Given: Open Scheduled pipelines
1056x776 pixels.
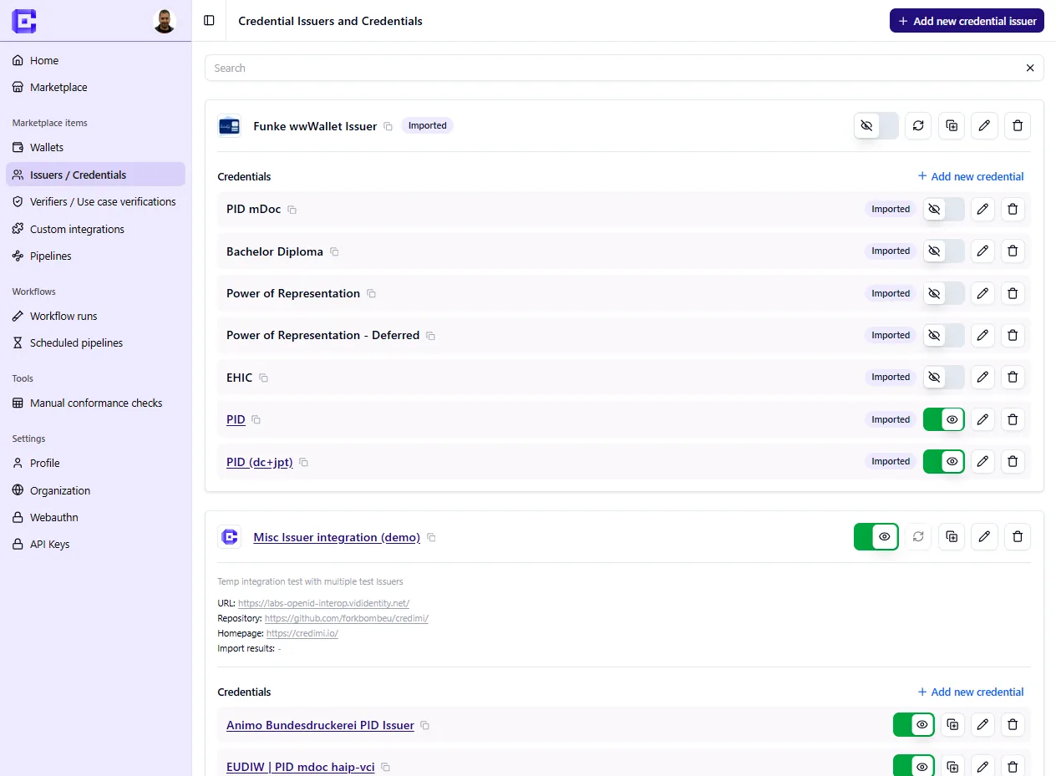Looking at the screenshot, I should (x=95, y=342).
